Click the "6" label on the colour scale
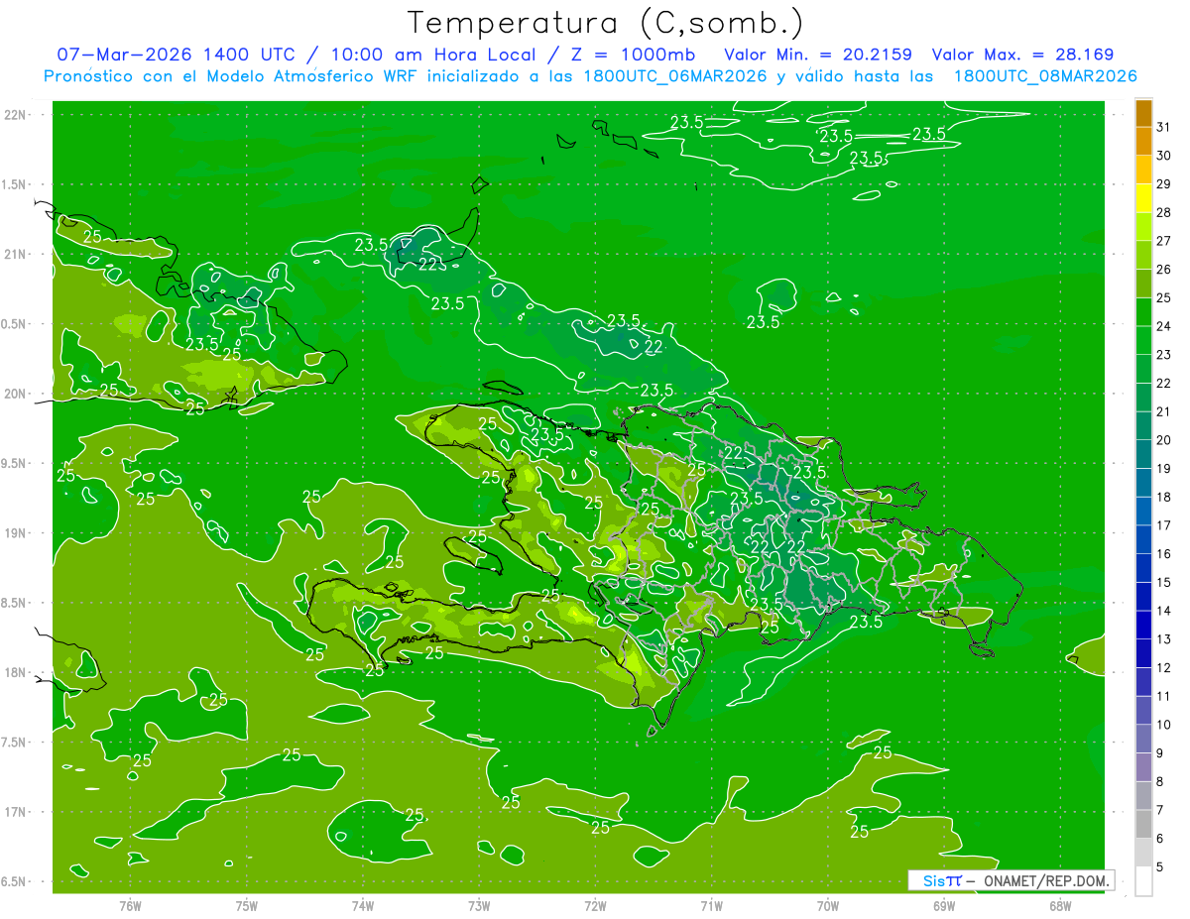Image resolution: width=1190 pixels, height=919 pixels. (1160, 839)
